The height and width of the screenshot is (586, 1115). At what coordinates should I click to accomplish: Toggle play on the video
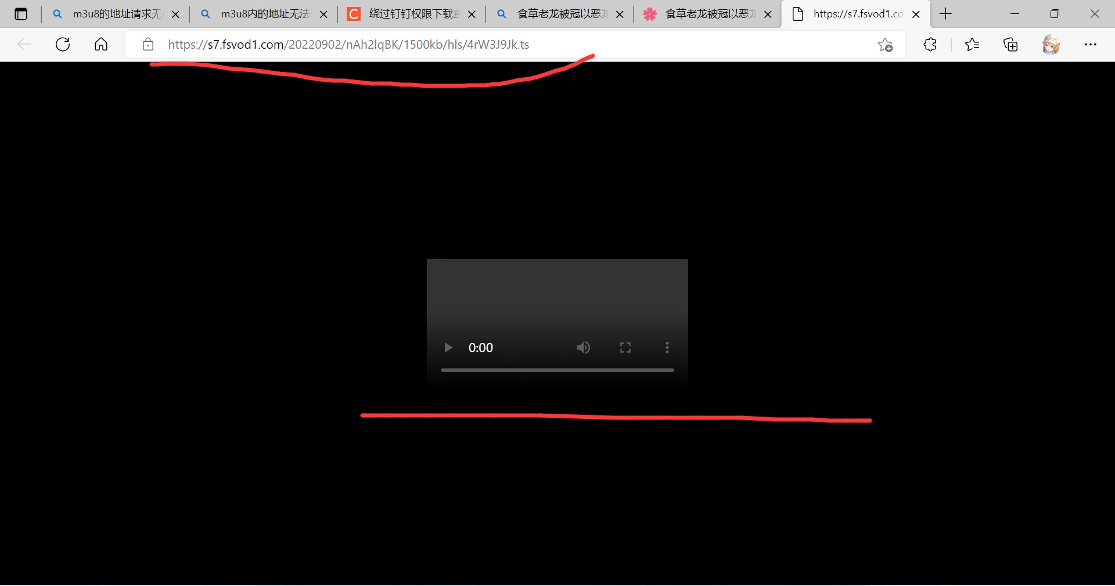click(x=448, y=348)
